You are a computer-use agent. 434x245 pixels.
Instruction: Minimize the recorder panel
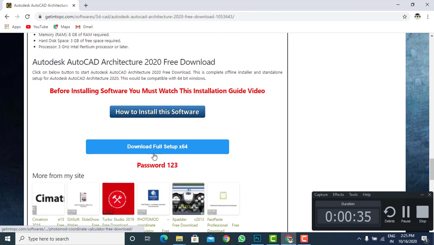(x=422, y=195)
